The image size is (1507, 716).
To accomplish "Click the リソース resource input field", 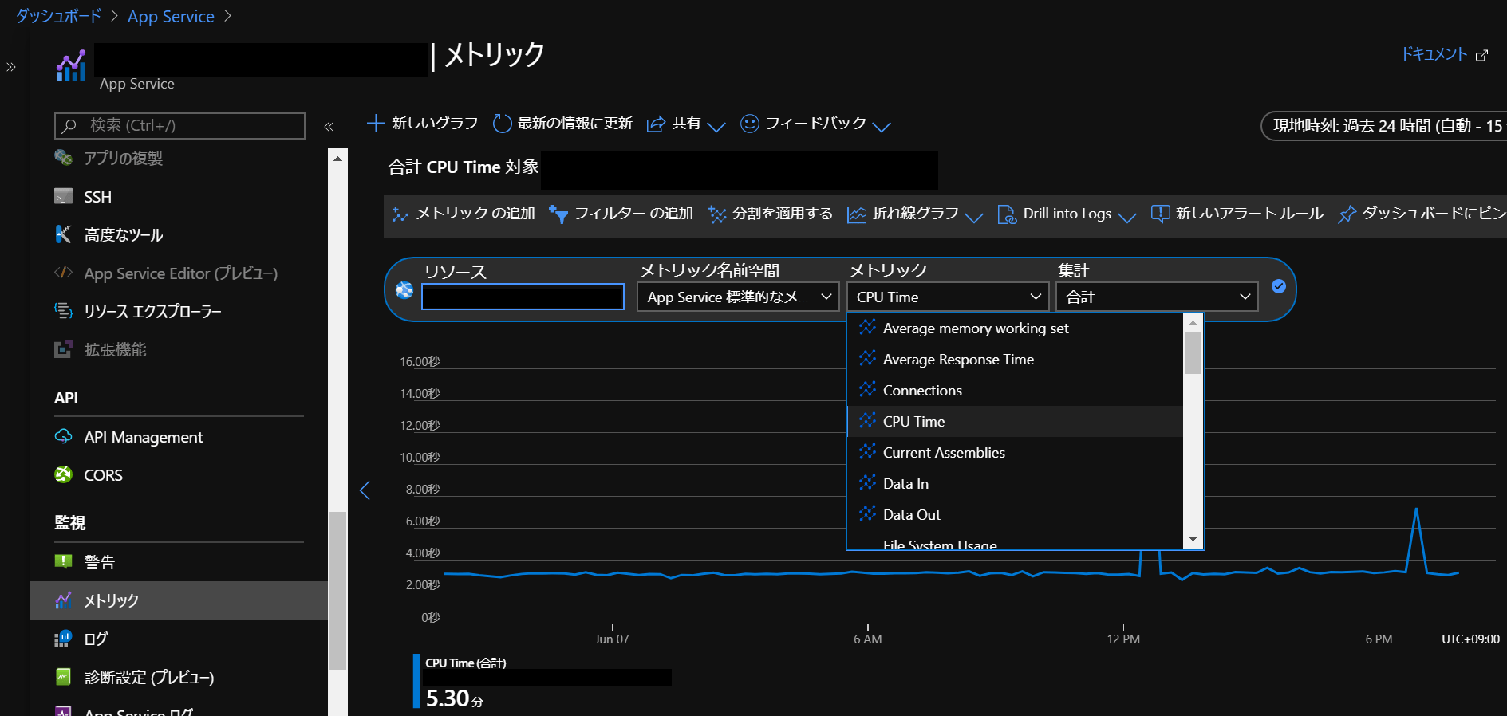I will point(523,297).
